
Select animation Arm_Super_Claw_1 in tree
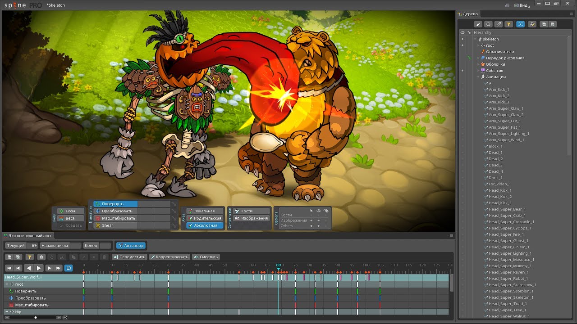(x=506, y=108)
